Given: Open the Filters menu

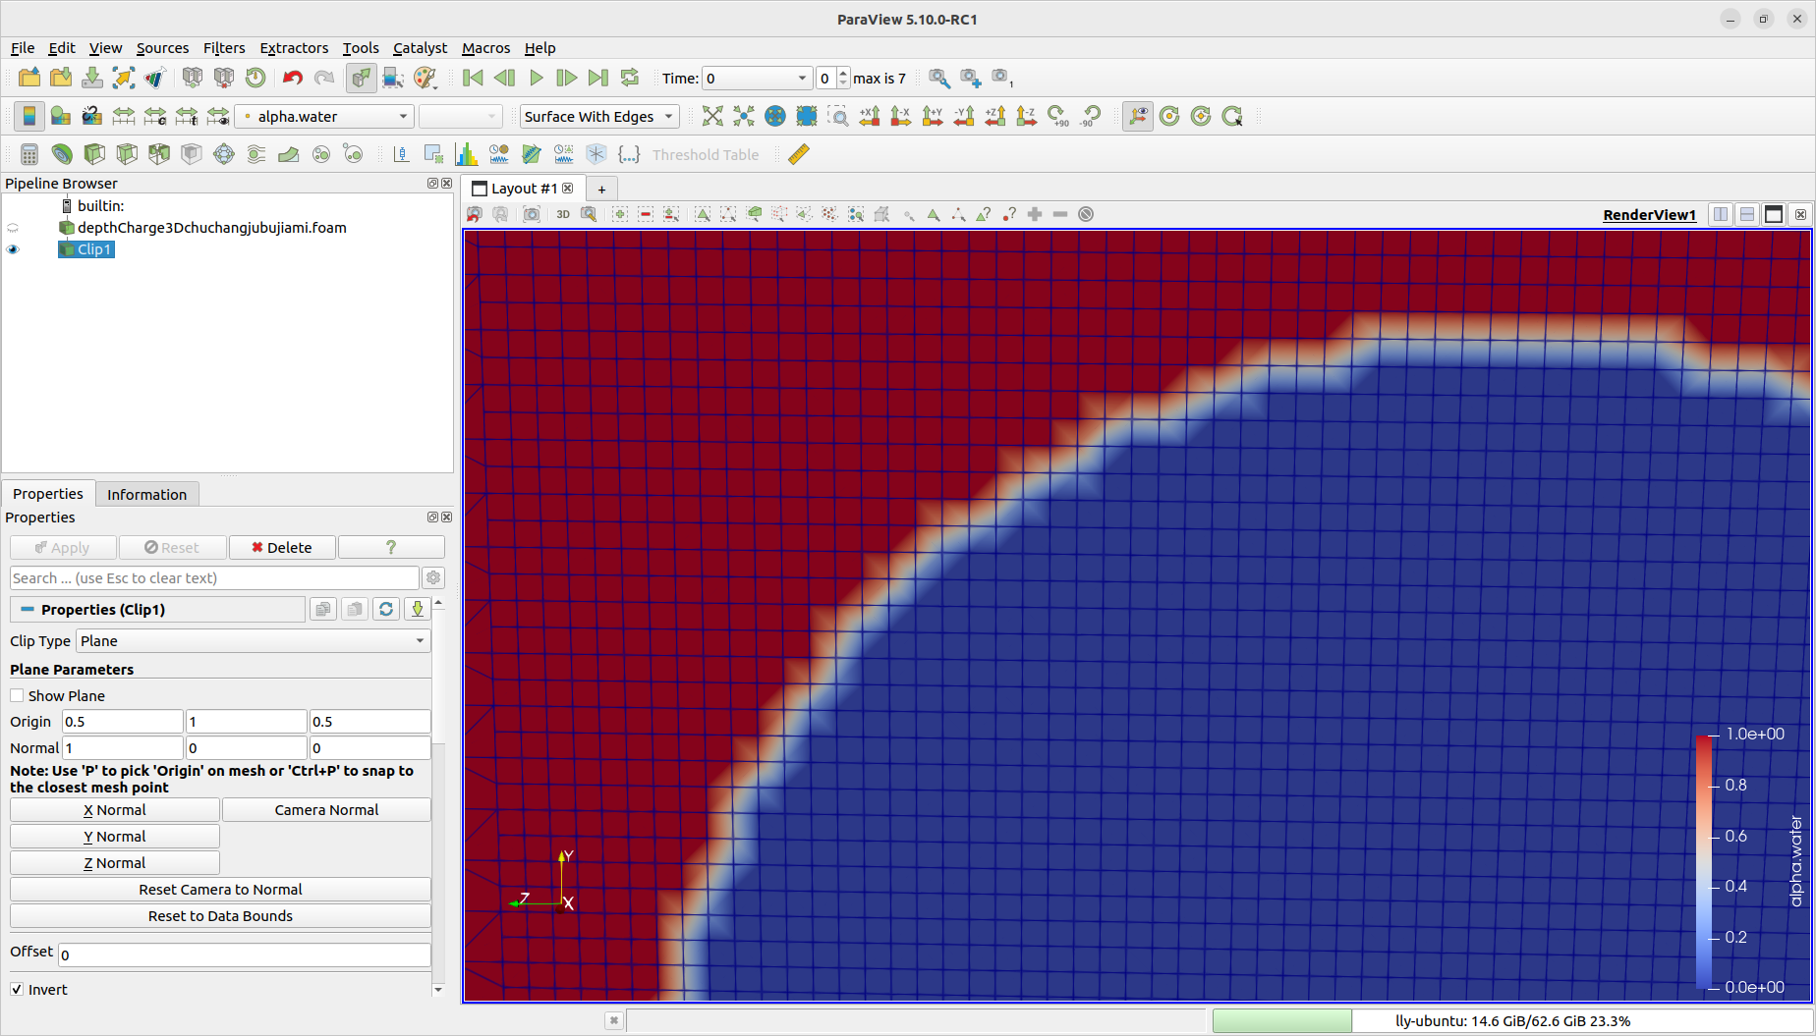Looking at the screenshot, I should 224,47.
